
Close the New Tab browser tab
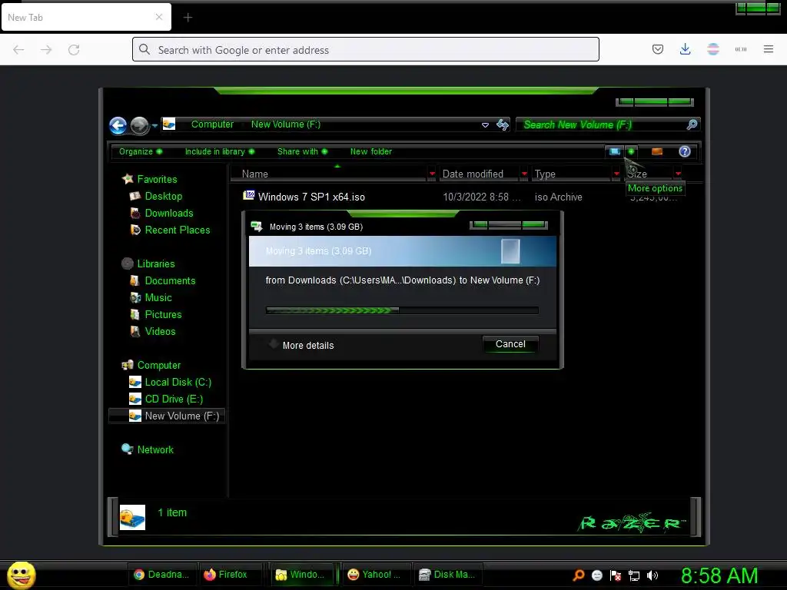(x=159, y=17)
